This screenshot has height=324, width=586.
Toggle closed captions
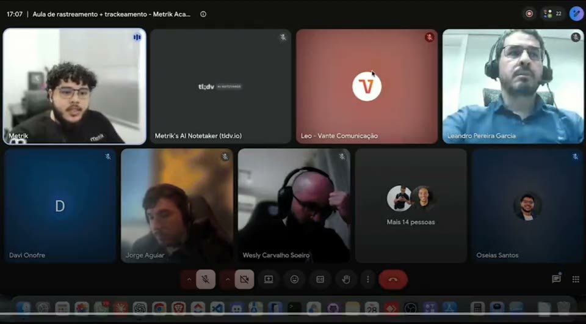pyautogui.click(x=320, y=279)
